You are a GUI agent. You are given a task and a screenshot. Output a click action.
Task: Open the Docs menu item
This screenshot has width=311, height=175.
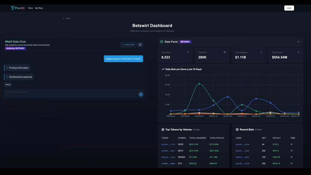tap(30, 8)
